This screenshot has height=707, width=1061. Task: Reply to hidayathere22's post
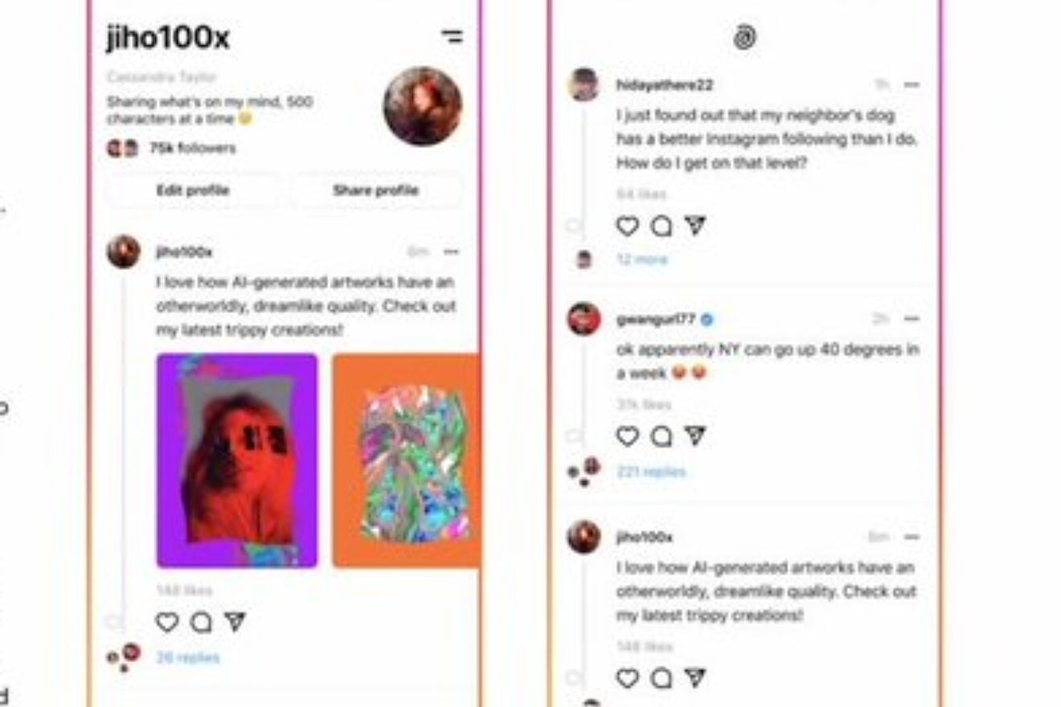(x=662, y=227)
